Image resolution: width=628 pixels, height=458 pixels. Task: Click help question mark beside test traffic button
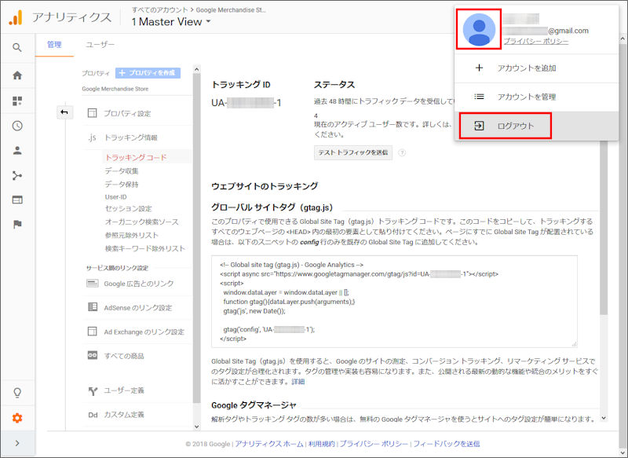[402, 152]
